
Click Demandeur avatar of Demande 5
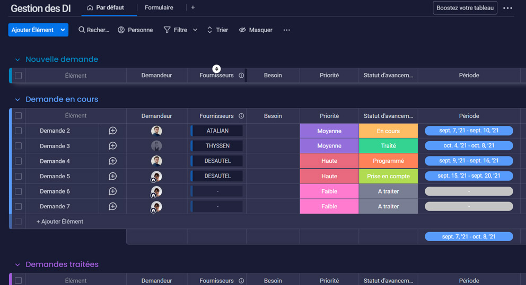(156, 176)
